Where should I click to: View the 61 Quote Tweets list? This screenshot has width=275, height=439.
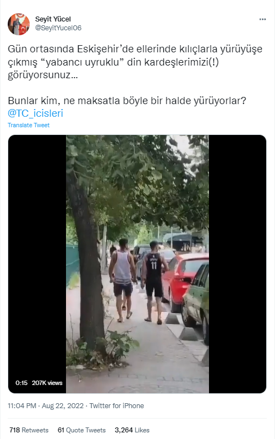(81, 430)
